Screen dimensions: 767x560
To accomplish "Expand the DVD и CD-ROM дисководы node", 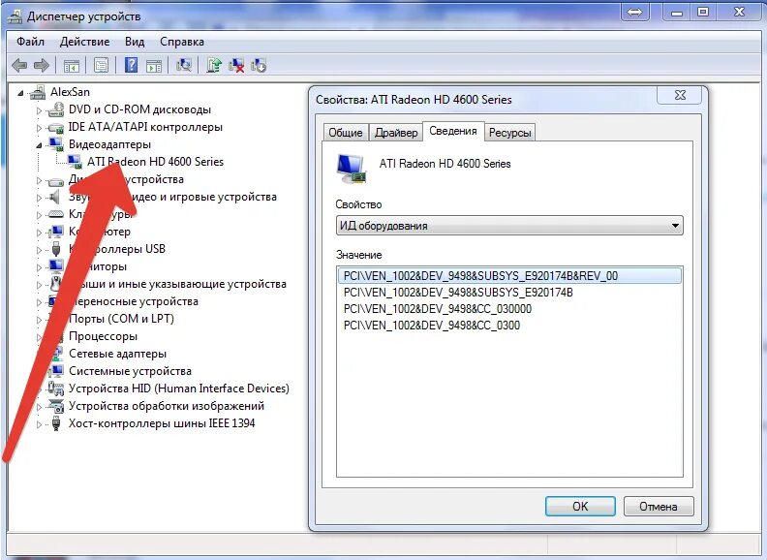I will [39, 110].
